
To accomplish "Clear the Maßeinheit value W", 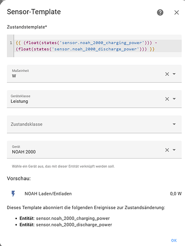I will 167,74.
